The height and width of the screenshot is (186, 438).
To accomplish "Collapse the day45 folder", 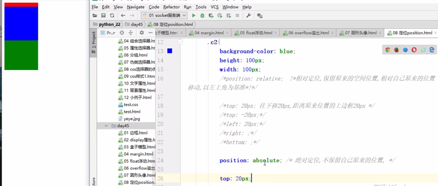I will tap(107, 126).
